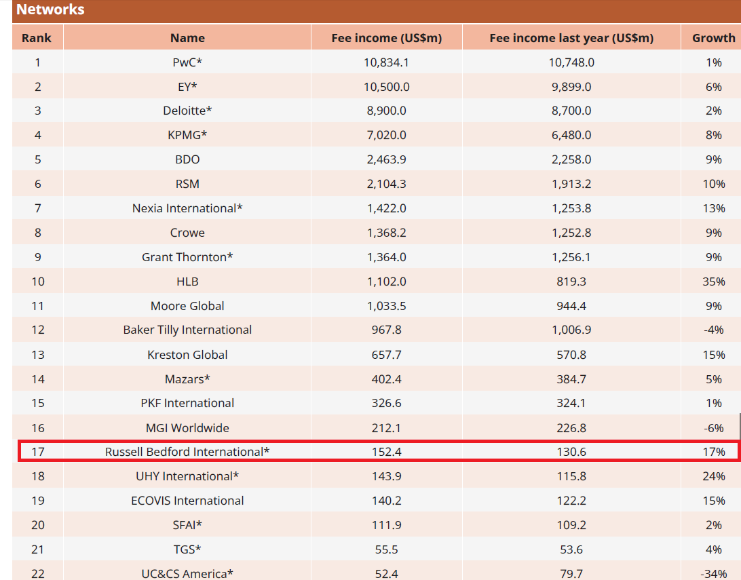The width and height of the screenshot is (741, 580).
Task: Select ECOVIS International name cell
Action: click(x=187, y=501)
